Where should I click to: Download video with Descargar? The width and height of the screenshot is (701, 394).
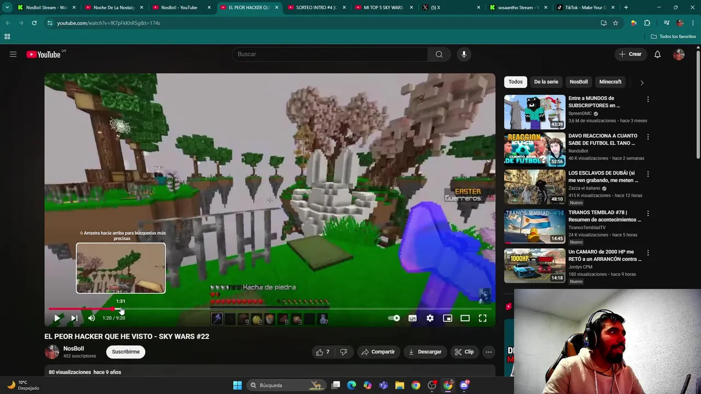425,352
